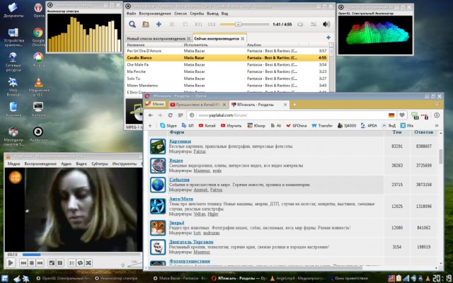Bookmark page with the heart icon
The image size is (453, 283).
[x=402, y=115]
